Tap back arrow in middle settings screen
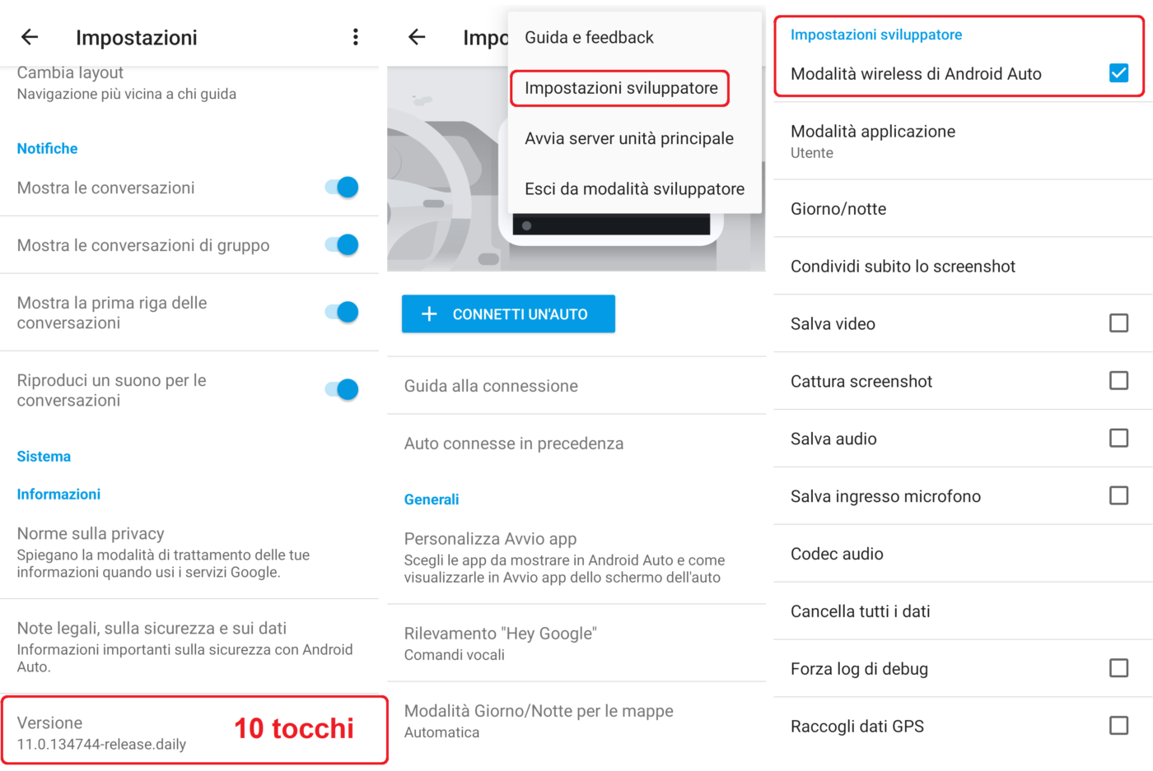 pos(417,37)
